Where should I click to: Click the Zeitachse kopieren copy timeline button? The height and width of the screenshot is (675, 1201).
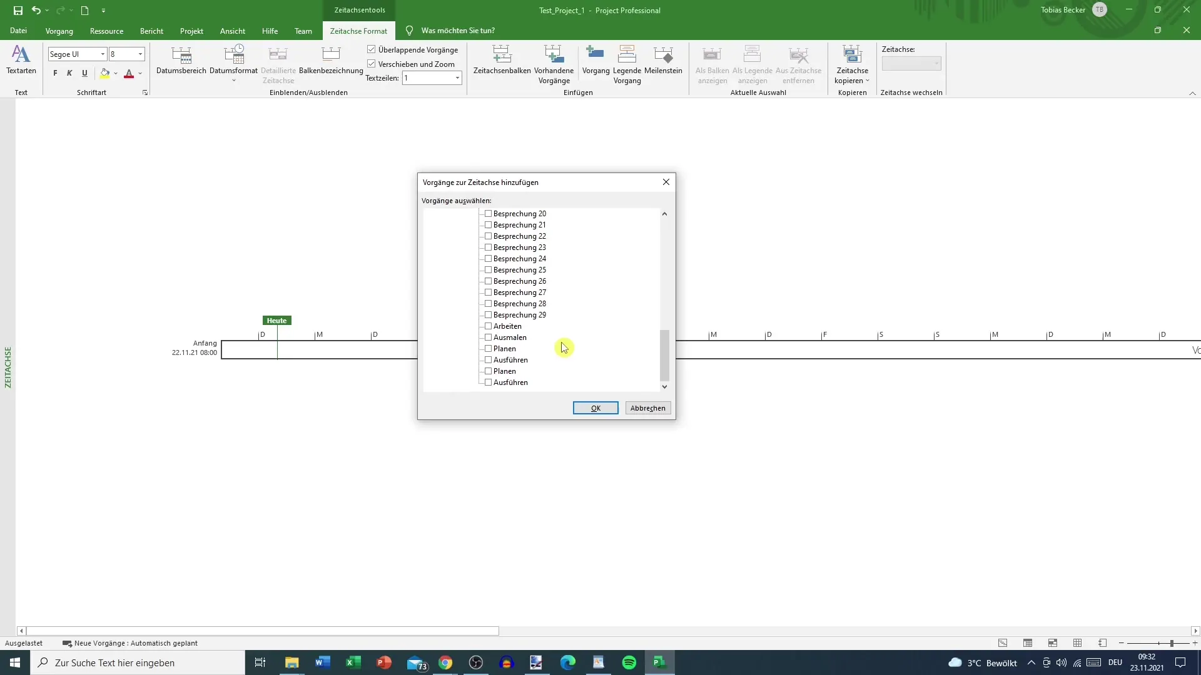[x=852, y=64]
